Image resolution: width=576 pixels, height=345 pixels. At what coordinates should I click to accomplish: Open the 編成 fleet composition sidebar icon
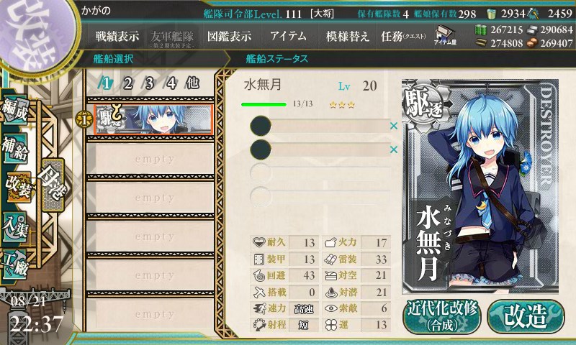pyautogui.click(x=14, y=110)
